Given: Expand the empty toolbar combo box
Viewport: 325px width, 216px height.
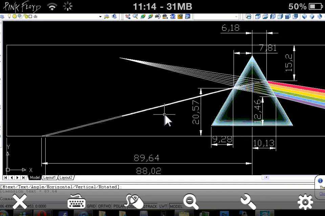Looking at the screenshot, I should 236,17.
